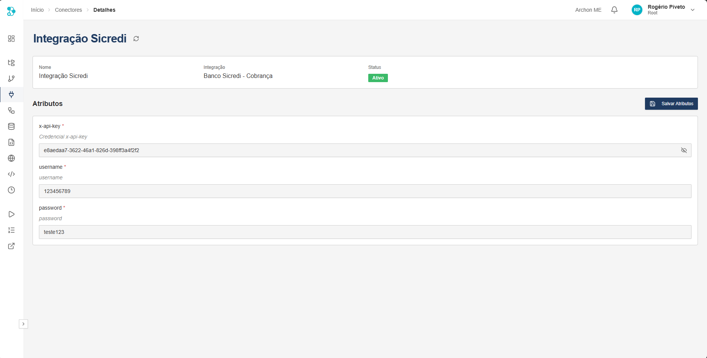Open the database icon in sidebar

coord(11,126)
